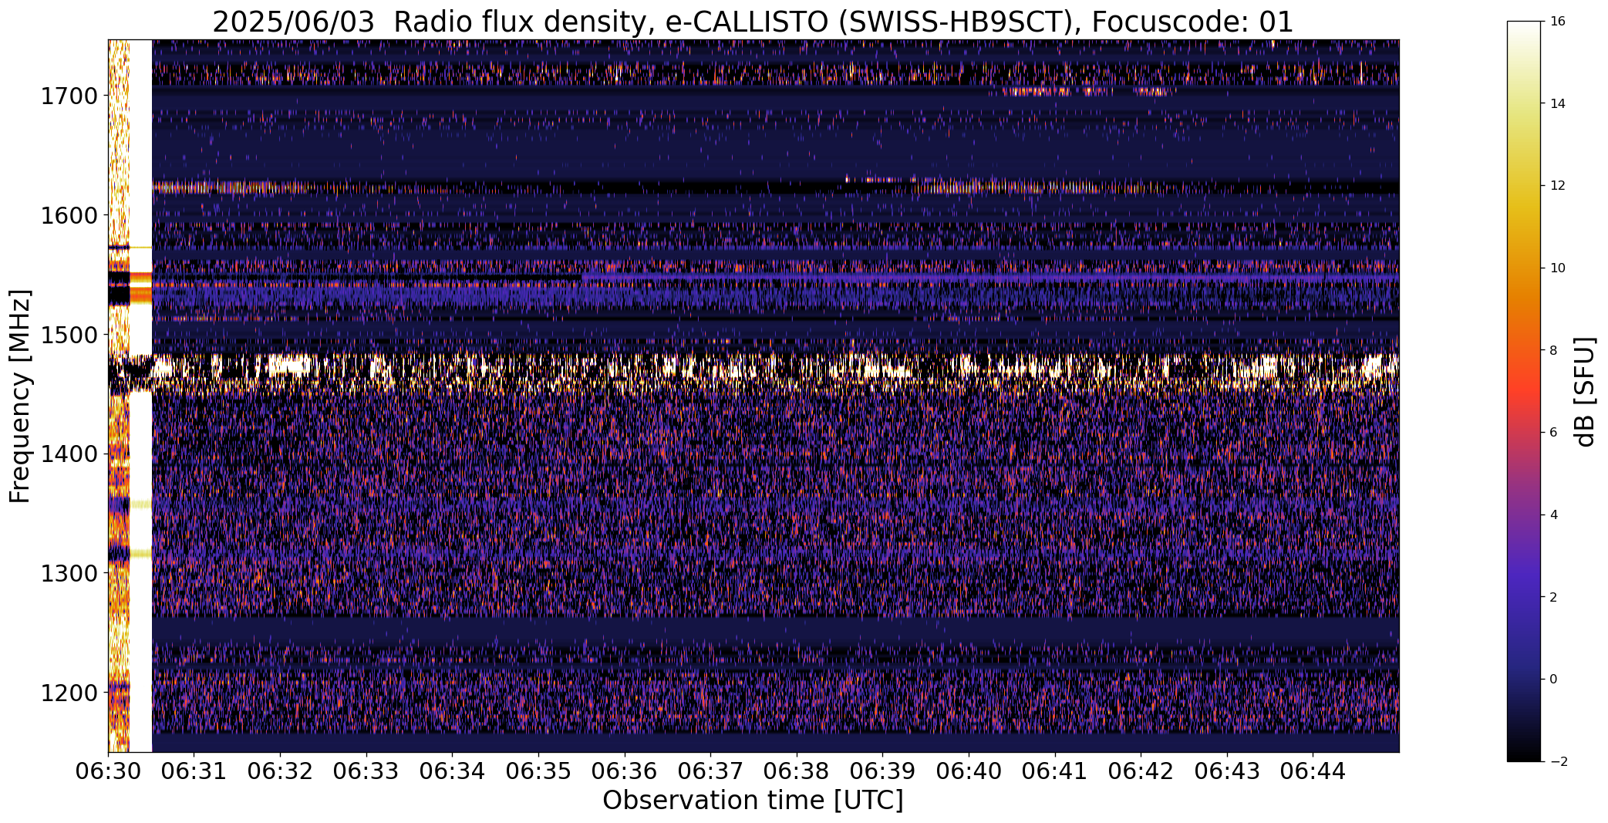Viewport: 1608px width, 823px height.
Task: Click the dB color scale bar
Action: coord(1525,391)
